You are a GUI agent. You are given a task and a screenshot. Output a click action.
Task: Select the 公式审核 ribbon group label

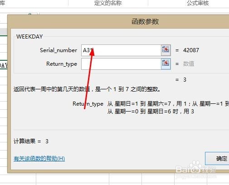(x=198, y=3)
